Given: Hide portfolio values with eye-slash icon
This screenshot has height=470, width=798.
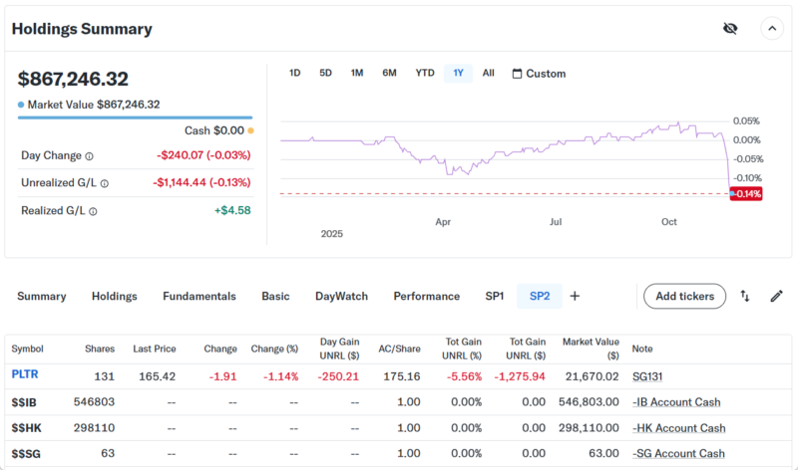Looking at the screenshot, I should (730, 28).
